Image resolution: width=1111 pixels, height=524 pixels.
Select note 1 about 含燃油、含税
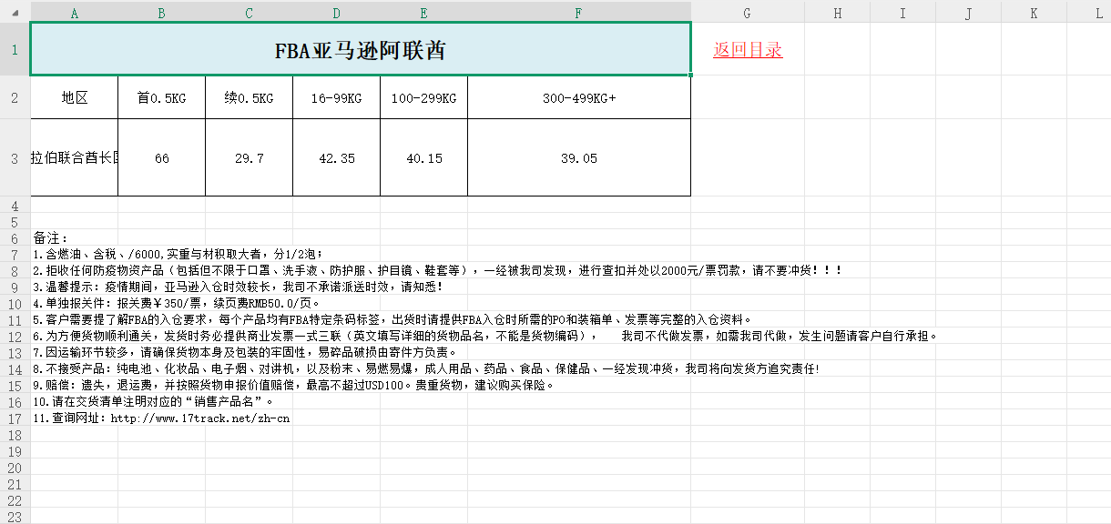point(178,254)
